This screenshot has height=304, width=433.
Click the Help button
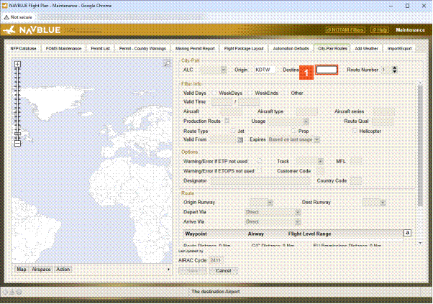click(x=380, y=29)
